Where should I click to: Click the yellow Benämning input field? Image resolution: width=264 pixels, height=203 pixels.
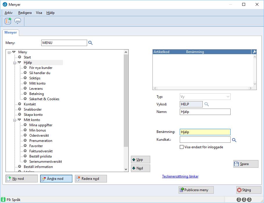click(205, 132)
